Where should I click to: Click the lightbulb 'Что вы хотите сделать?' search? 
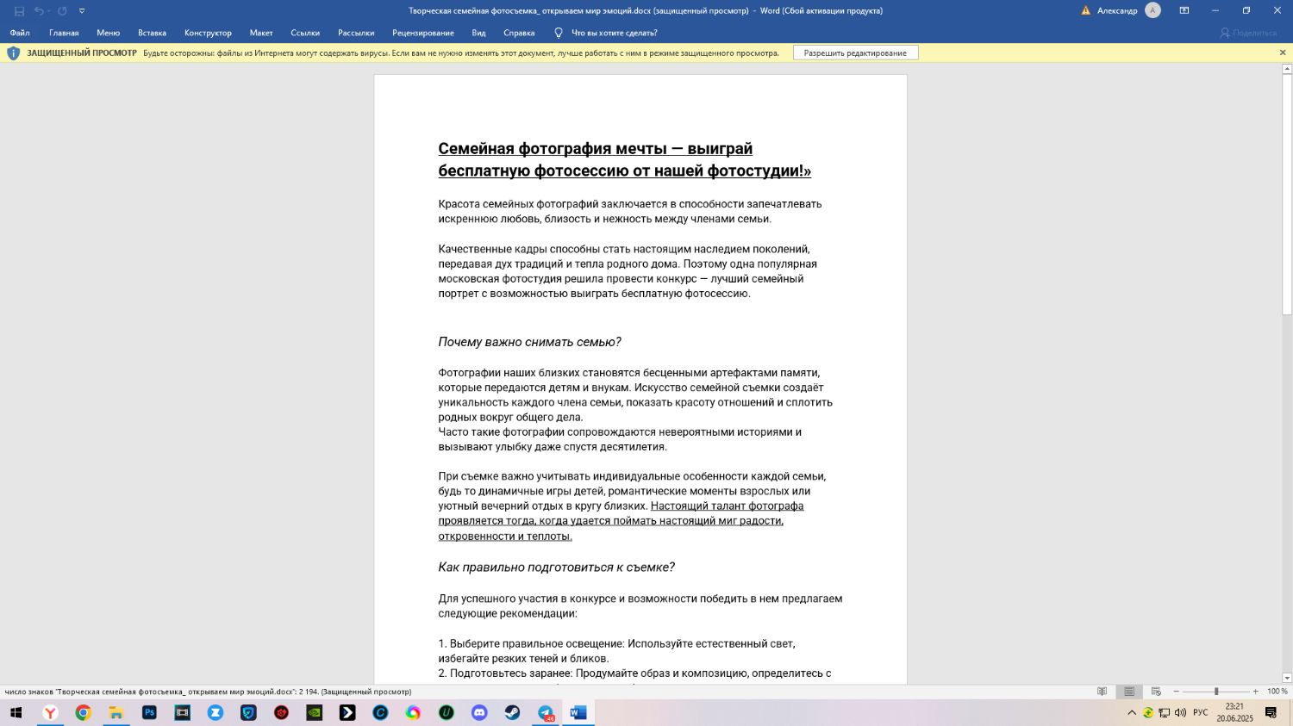coord(605,33)
